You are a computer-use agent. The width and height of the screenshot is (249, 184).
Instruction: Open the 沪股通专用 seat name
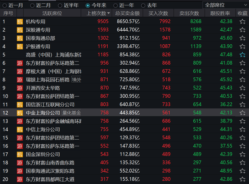38,47
